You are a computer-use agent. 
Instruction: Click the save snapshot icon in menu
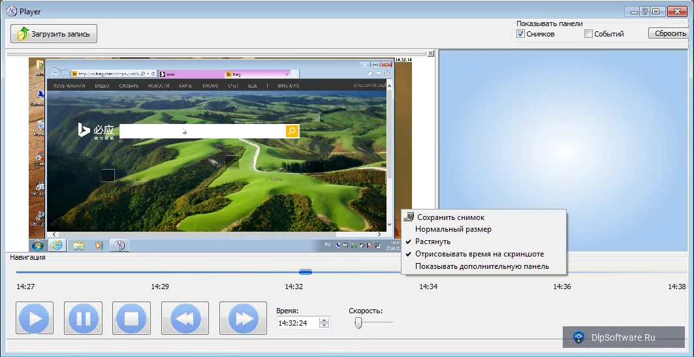tap(409, 217)
